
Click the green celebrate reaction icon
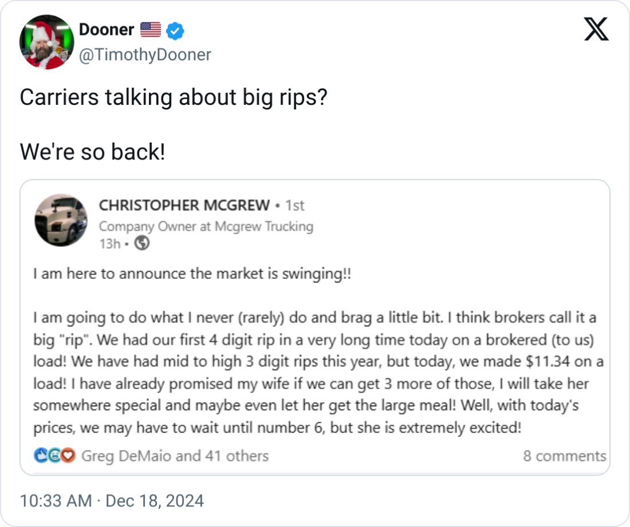[x=54, y=456]
